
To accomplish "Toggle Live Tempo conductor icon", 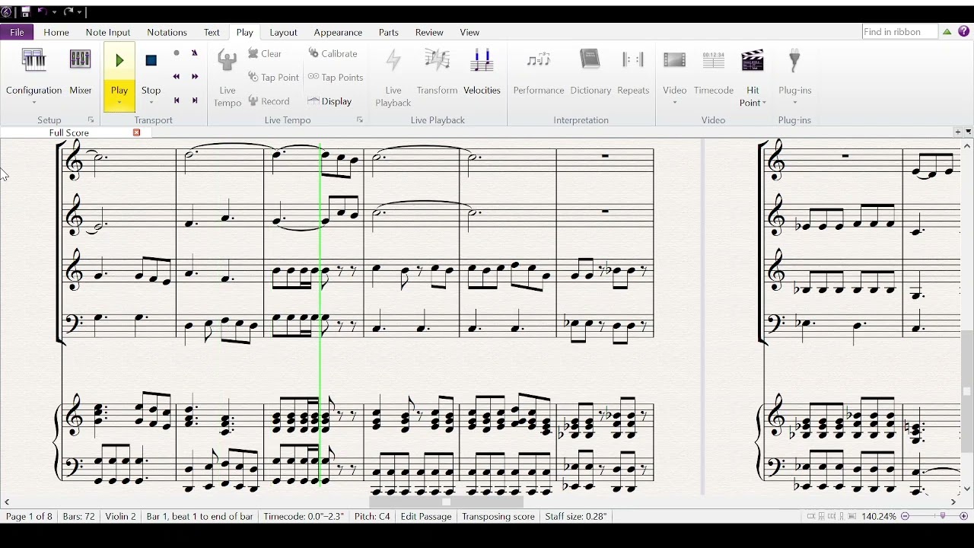I will click(227, 61).
